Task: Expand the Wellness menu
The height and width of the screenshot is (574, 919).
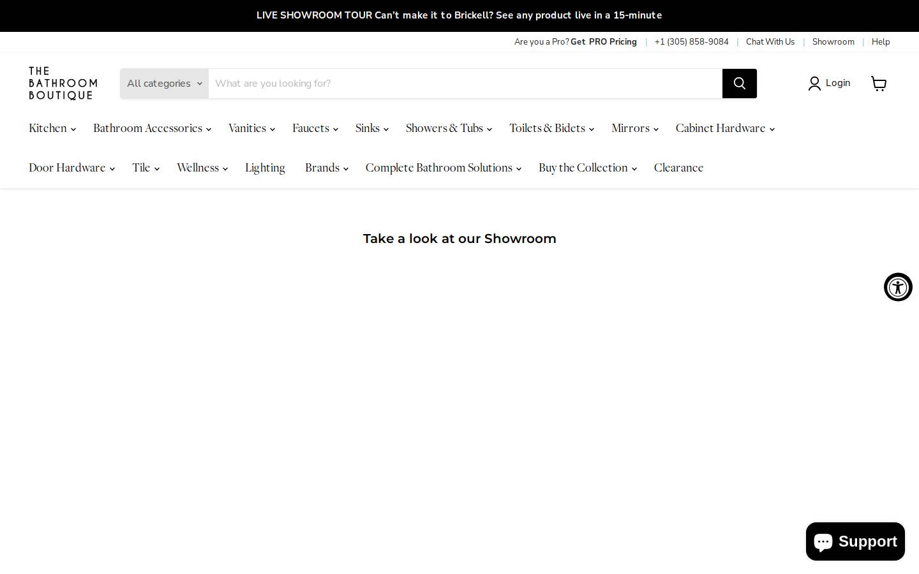Action: 202,168
